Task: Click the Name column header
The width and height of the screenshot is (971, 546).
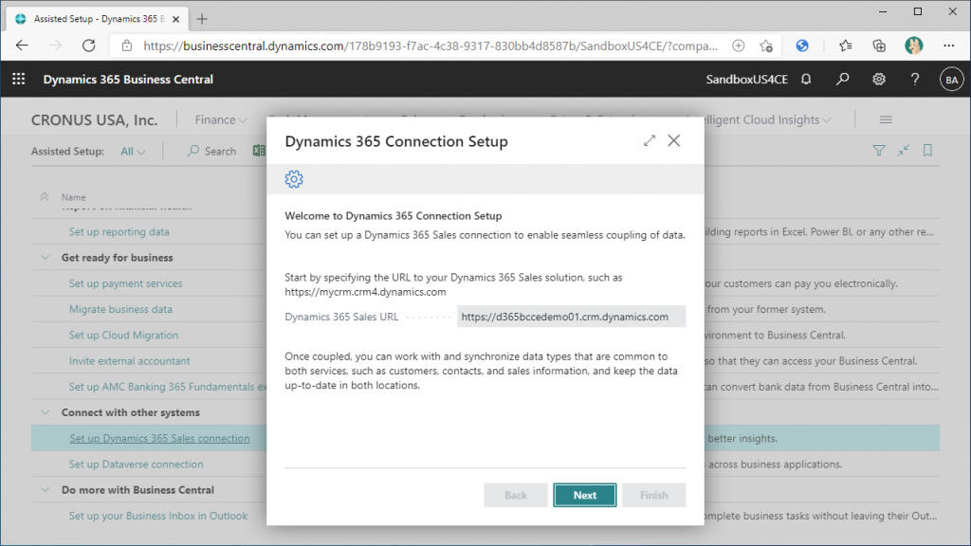Action: (x=74, y=197)
